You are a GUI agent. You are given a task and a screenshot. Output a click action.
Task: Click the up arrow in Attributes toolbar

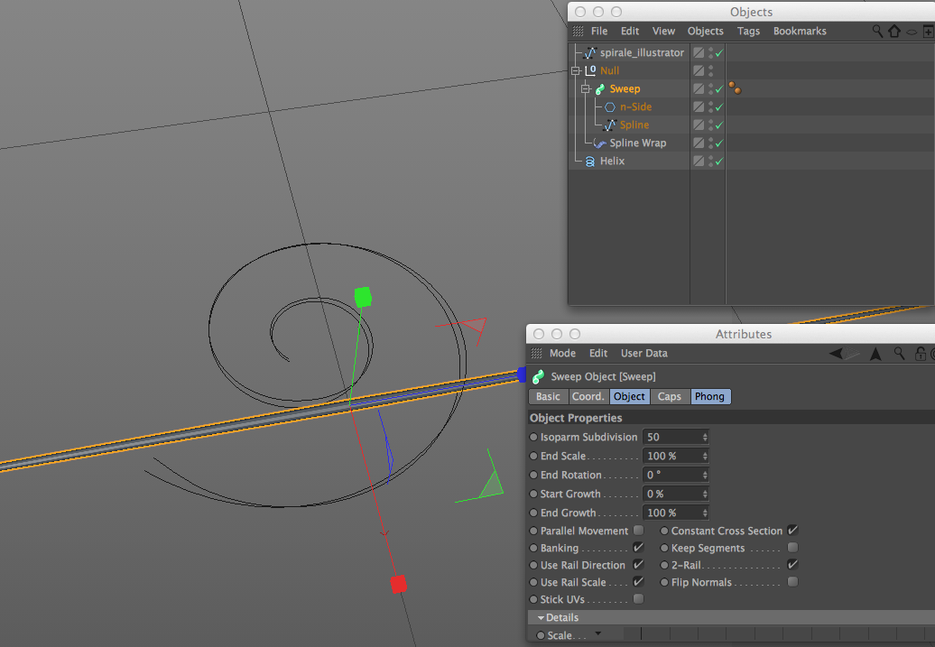coord(875,354)
